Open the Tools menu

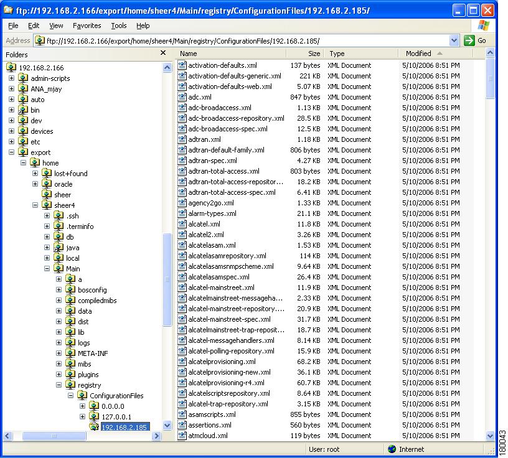(118, 26)
